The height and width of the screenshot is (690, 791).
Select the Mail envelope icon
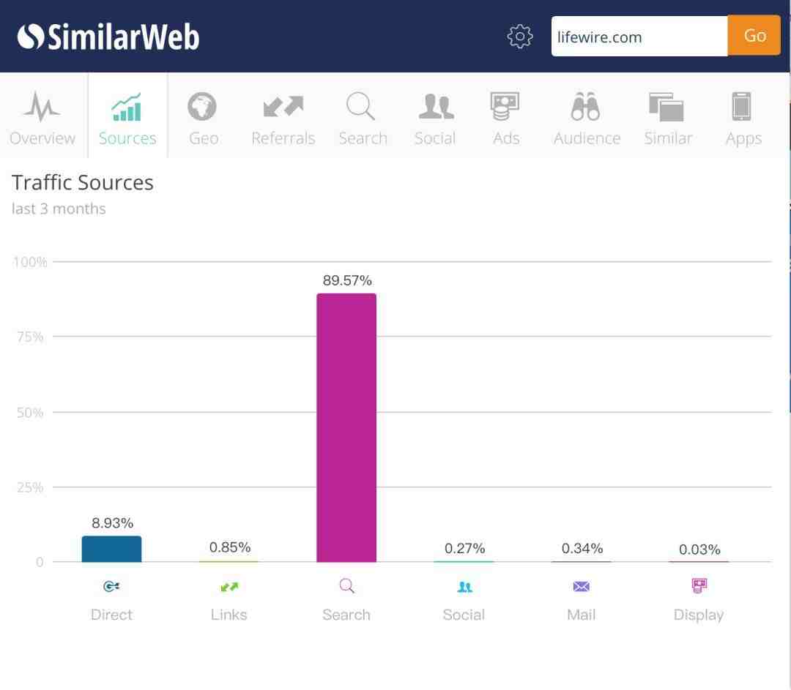581,586
